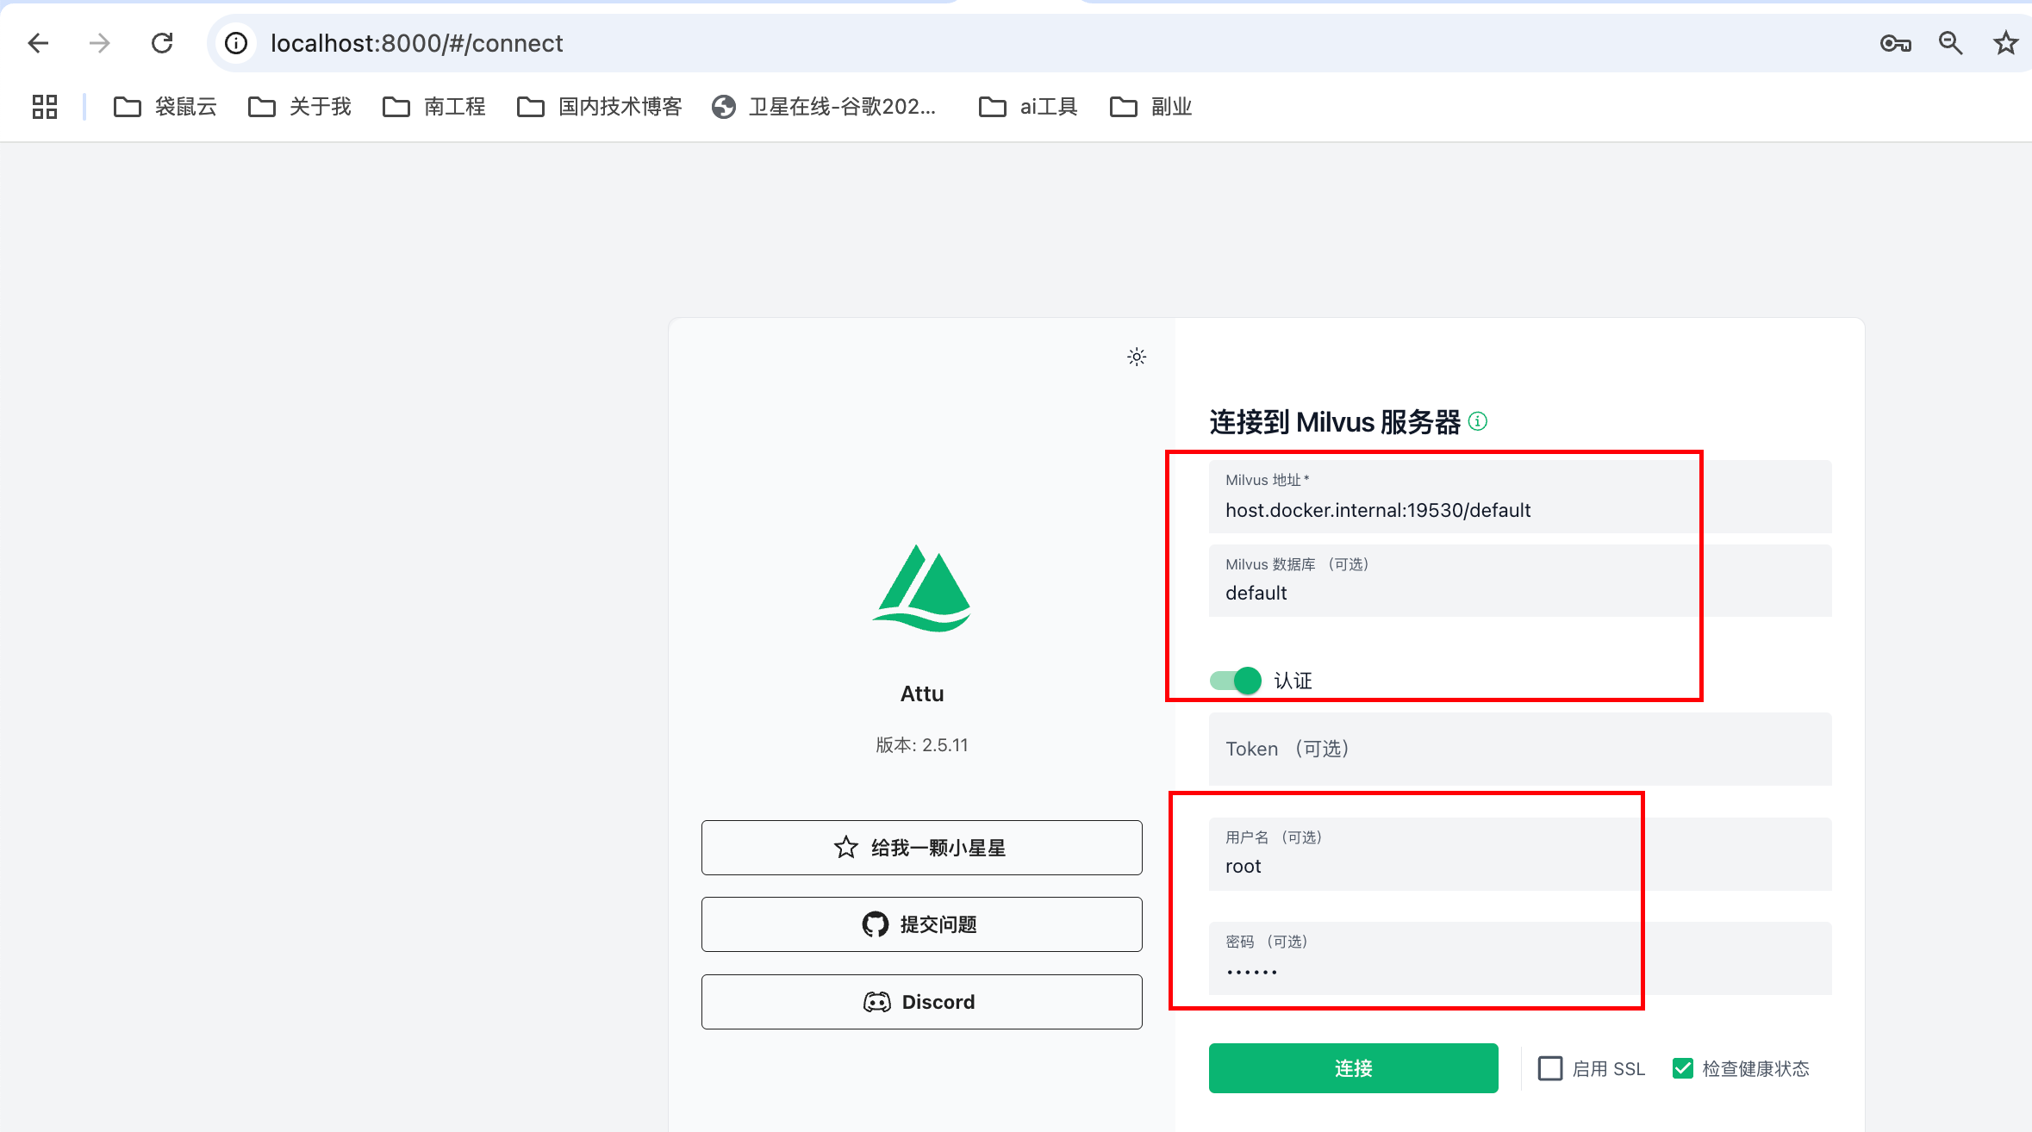Viewport: 2032px width, 1132px height.
Task: Click the zoom magnifier icon in address bar
Action: click(1951, 43)
